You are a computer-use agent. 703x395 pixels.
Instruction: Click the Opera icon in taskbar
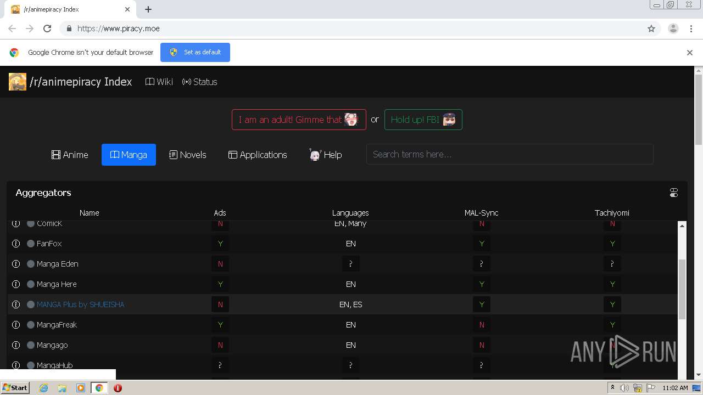(118, 388)
